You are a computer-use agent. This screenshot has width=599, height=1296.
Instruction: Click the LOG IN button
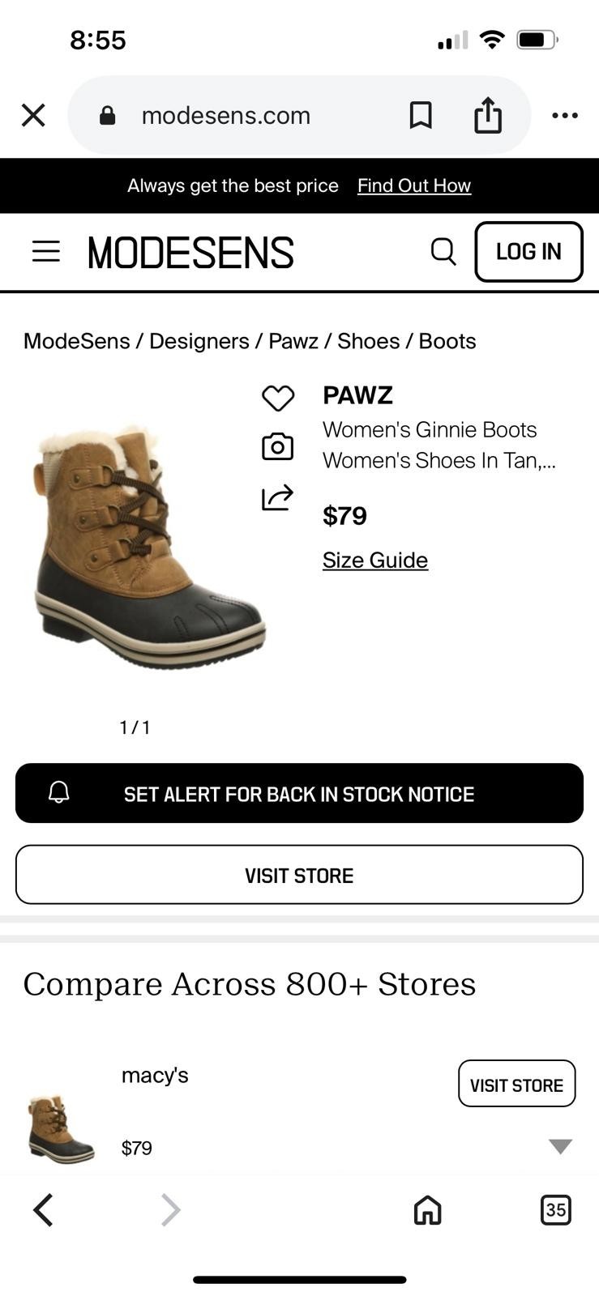tap(528, 252)
